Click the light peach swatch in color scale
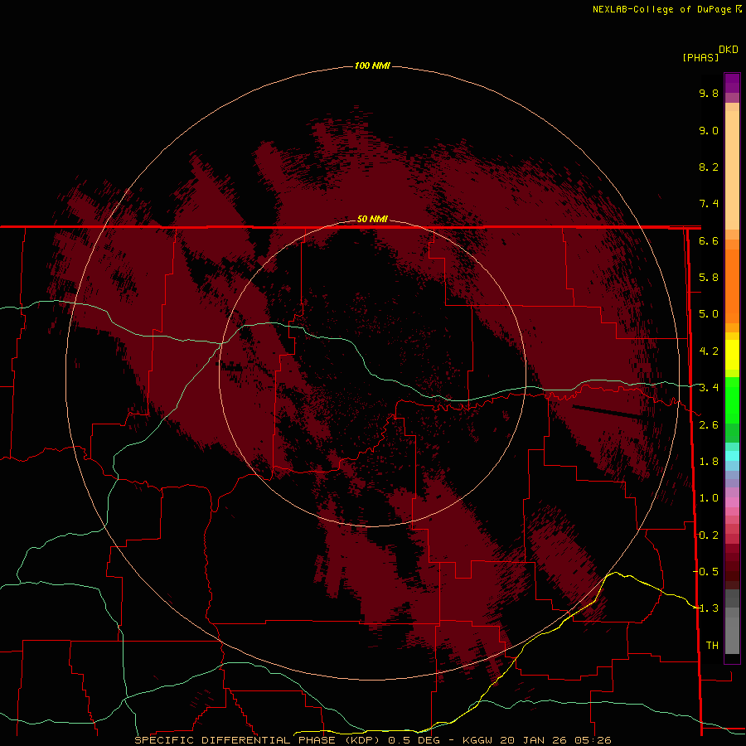 coord(732,170)
